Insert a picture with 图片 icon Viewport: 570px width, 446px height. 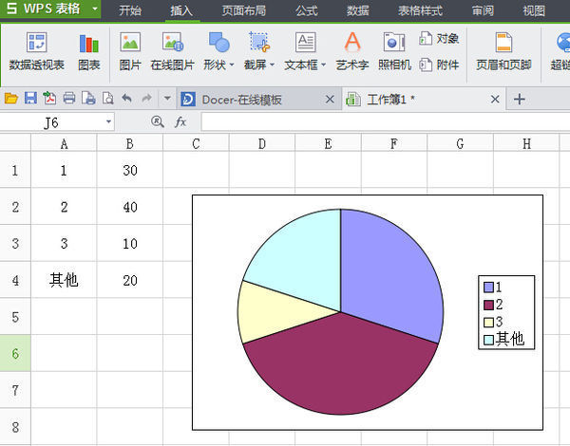click(130, 51)
